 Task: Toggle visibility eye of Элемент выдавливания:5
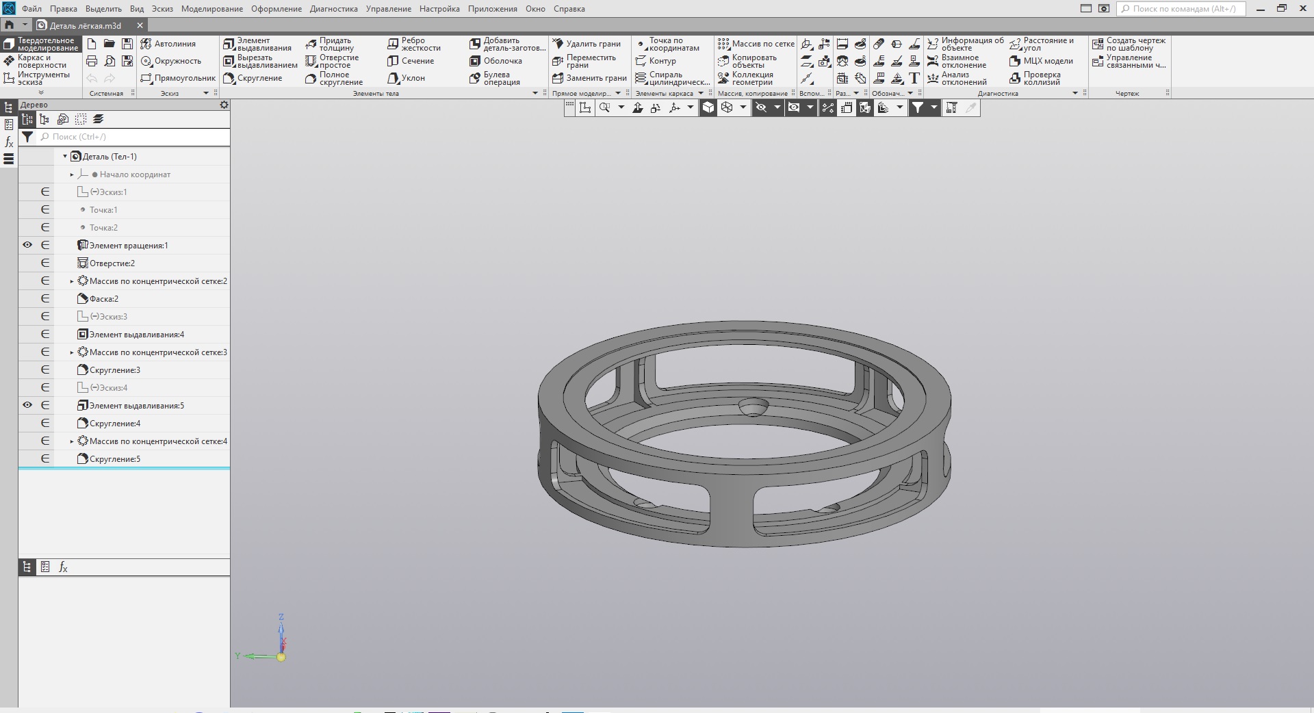(x=27, y=405)
